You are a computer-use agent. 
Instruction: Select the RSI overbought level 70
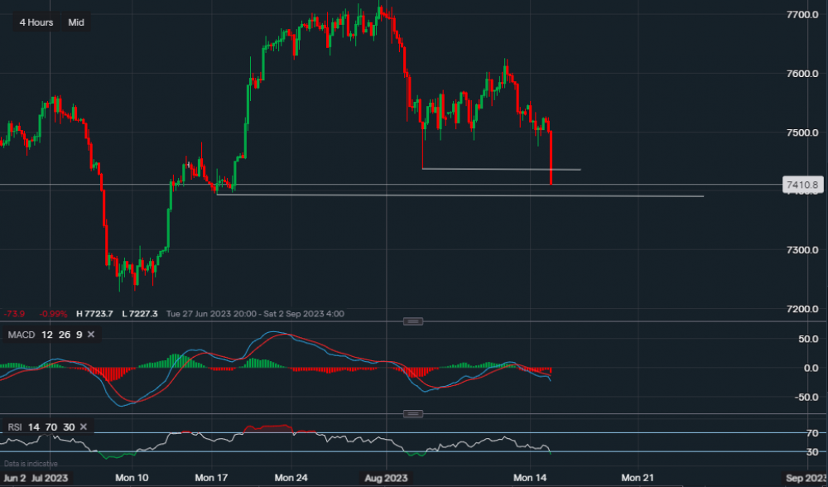pos(50,427)
